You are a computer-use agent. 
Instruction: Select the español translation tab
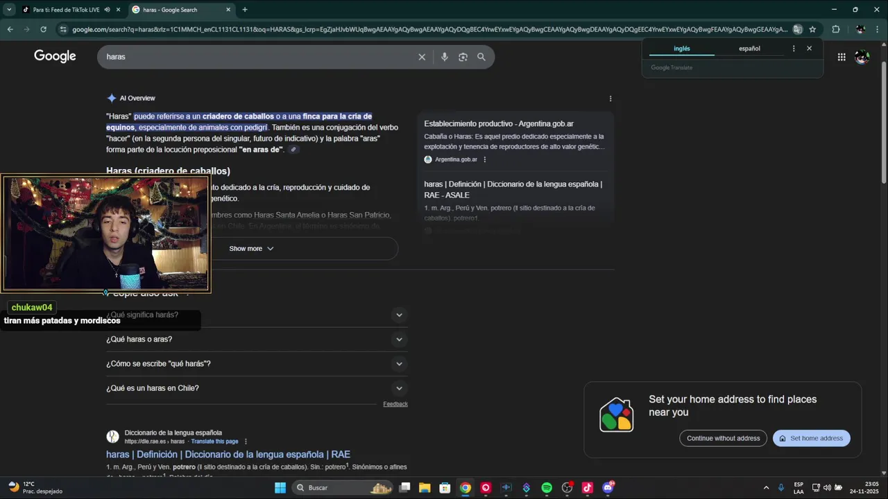(x=749, y=49)
